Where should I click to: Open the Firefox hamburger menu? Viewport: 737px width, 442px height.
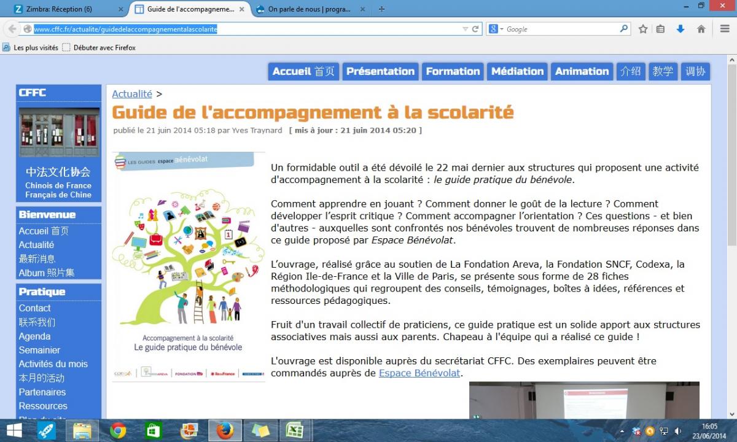(725, 29)
